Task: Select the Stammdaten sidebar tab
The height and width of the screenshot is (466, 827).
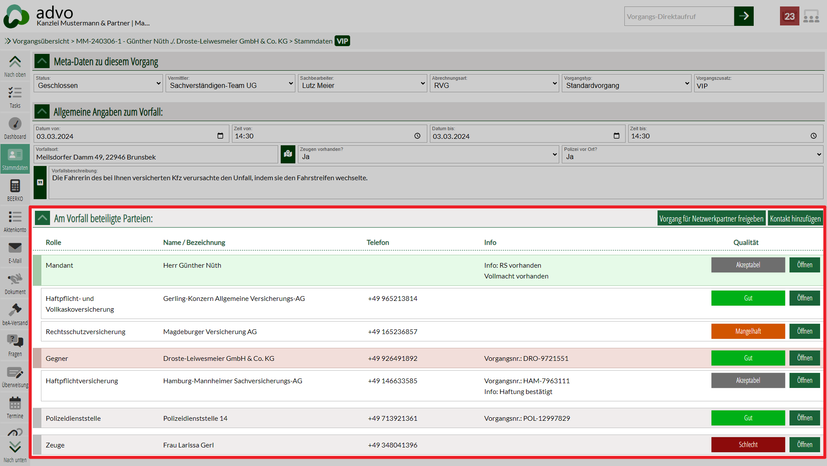Action: pyautogui.click(x=15, y=159)
